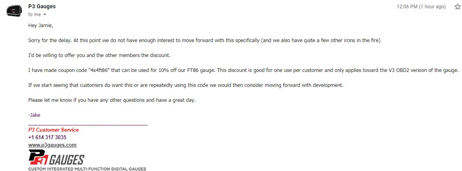Click the "-Jake" sign-off
The image size is (462, 171).
point(34,115)
